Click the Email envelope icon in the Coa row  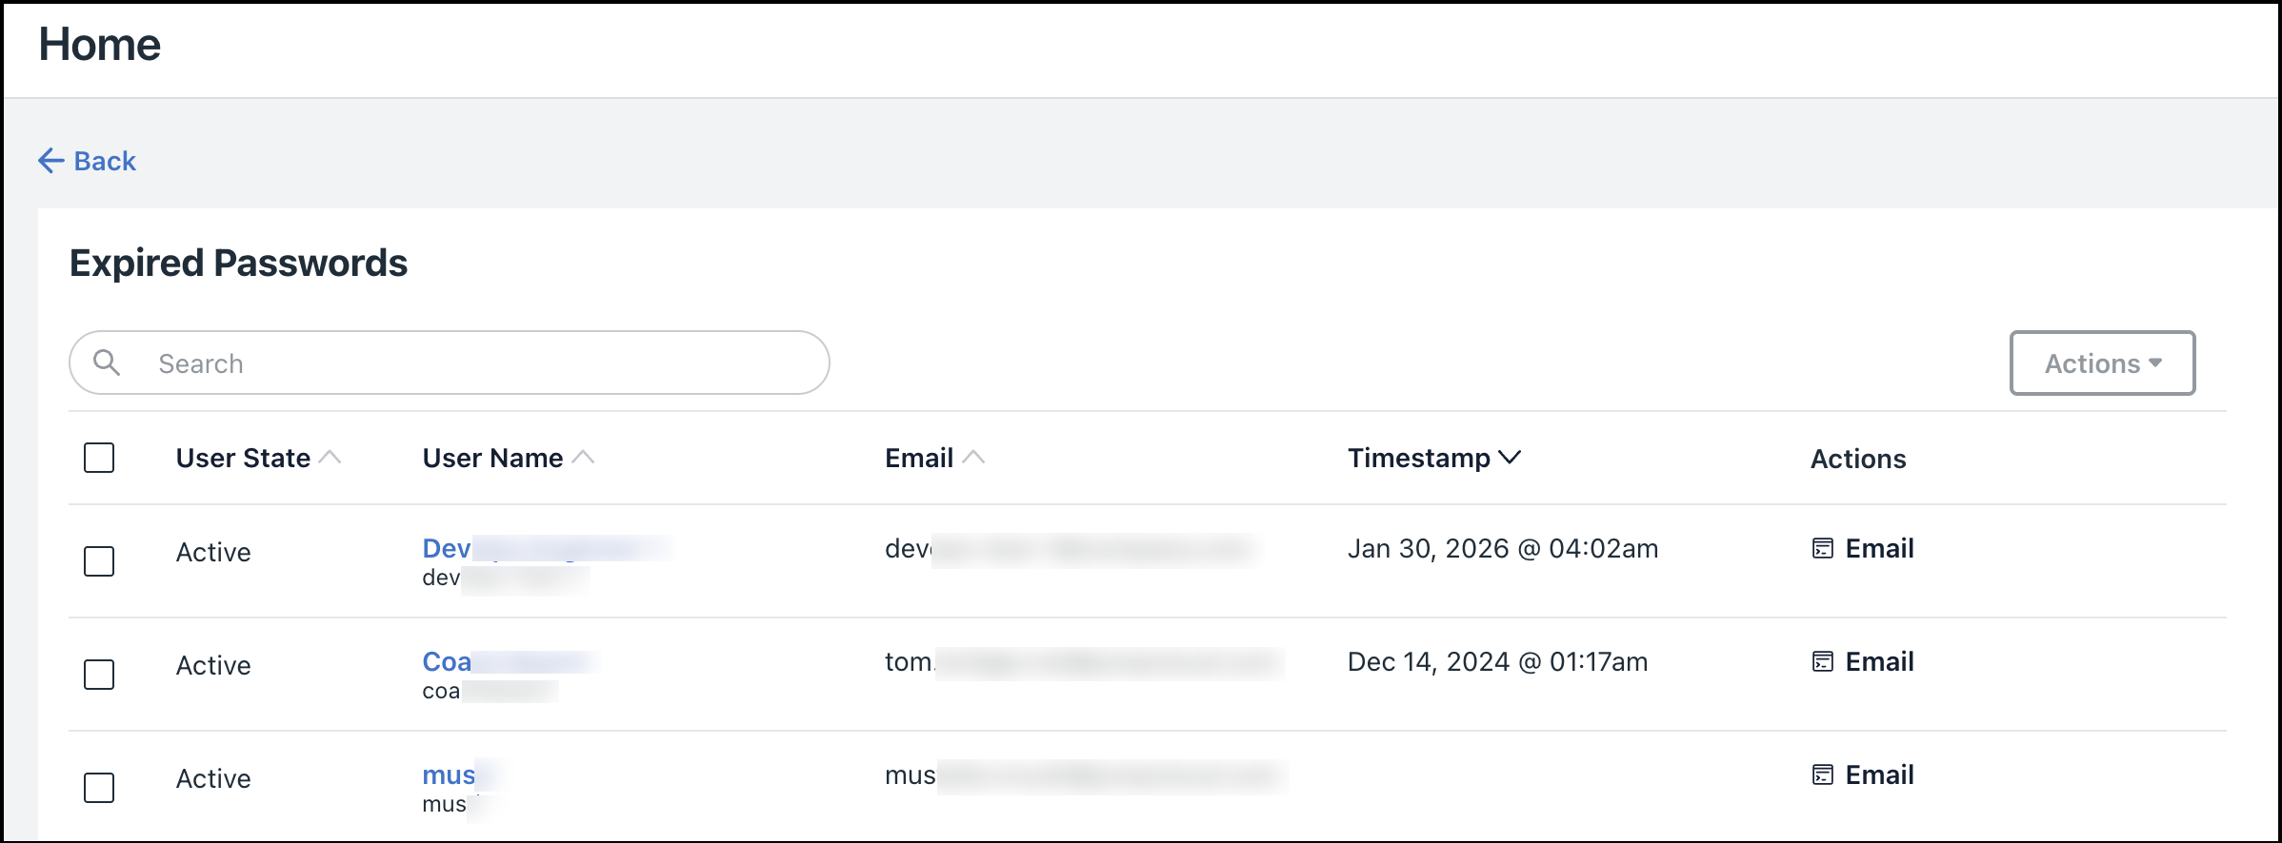point(1822,662)
